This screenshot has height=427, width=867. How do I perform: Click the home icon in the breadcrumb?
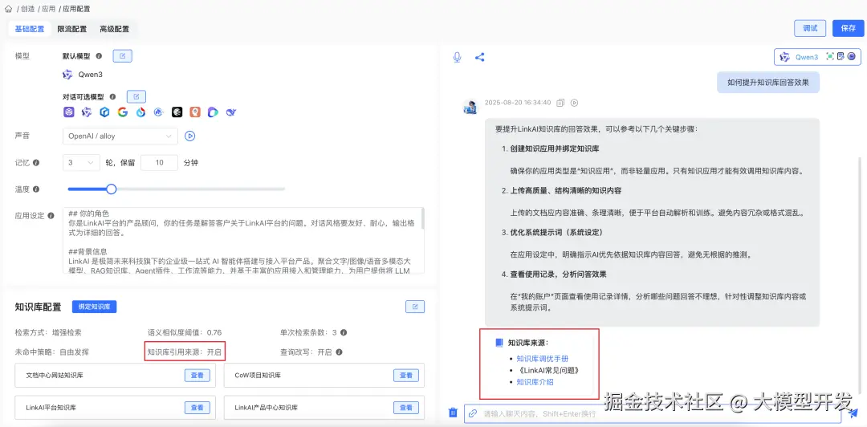(x=8, y=9)
